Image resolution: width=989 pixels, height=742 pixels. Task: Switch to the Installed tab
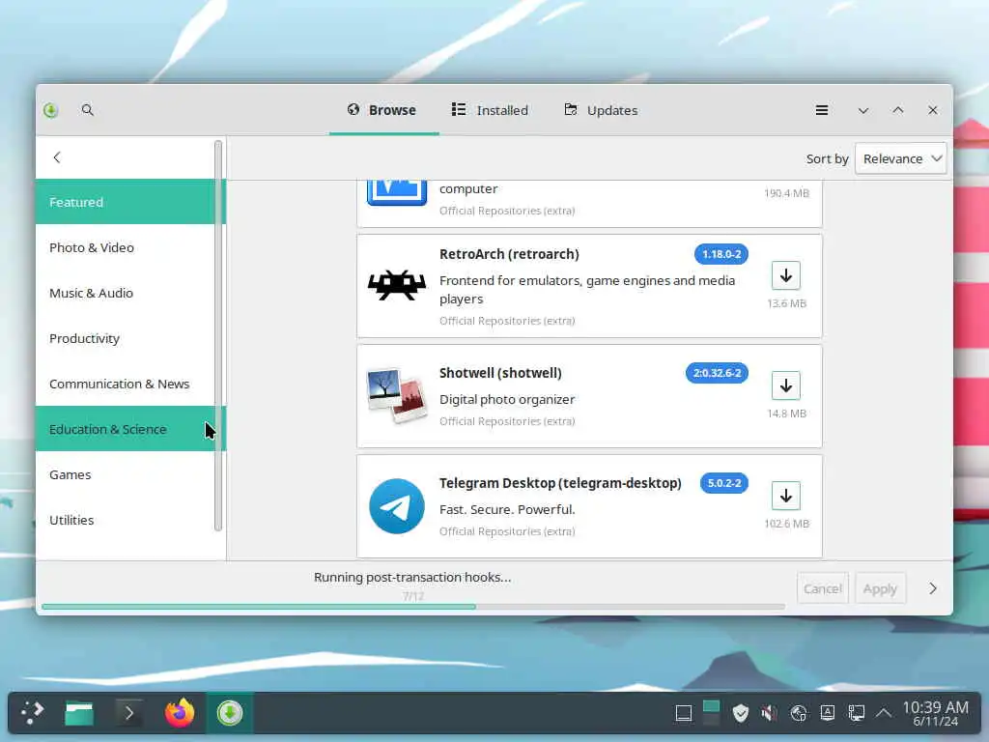pyautogui.click(x=490, y=110)
